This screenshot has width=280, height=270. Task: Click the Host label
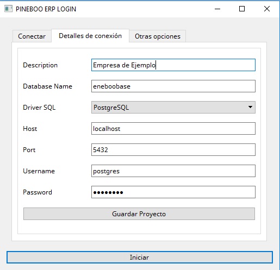(x=30, y=129)
